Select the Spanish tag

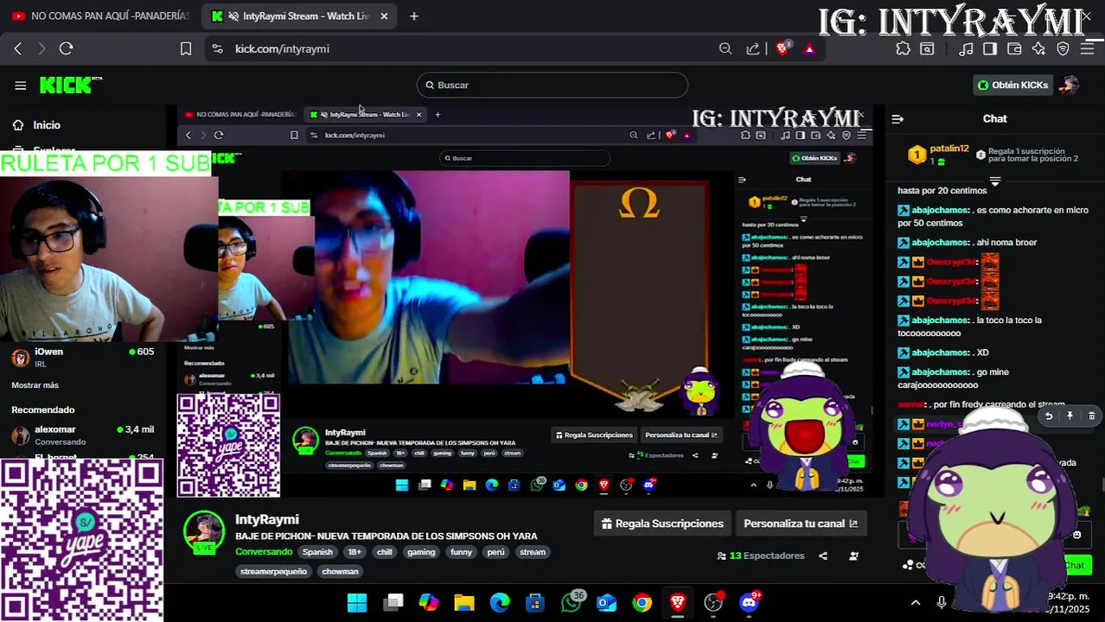pos(317,552)
